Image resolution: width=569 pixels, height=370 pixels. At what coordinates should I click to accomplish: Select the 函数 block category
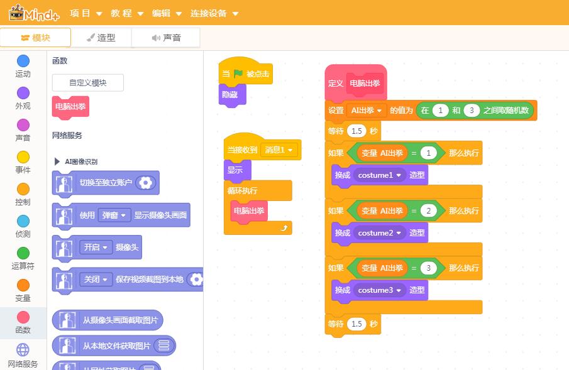pyautogui.click(x=23, y=322)
